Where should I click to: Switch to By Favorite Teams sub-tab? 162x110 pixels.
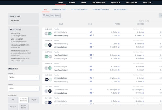[x=59, y=10]
